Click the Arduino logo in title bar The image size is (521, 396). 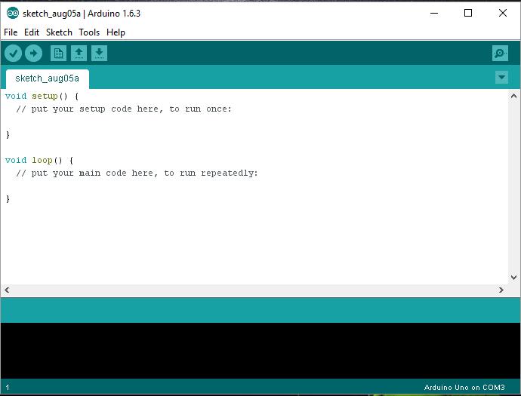tap(13, 14)
